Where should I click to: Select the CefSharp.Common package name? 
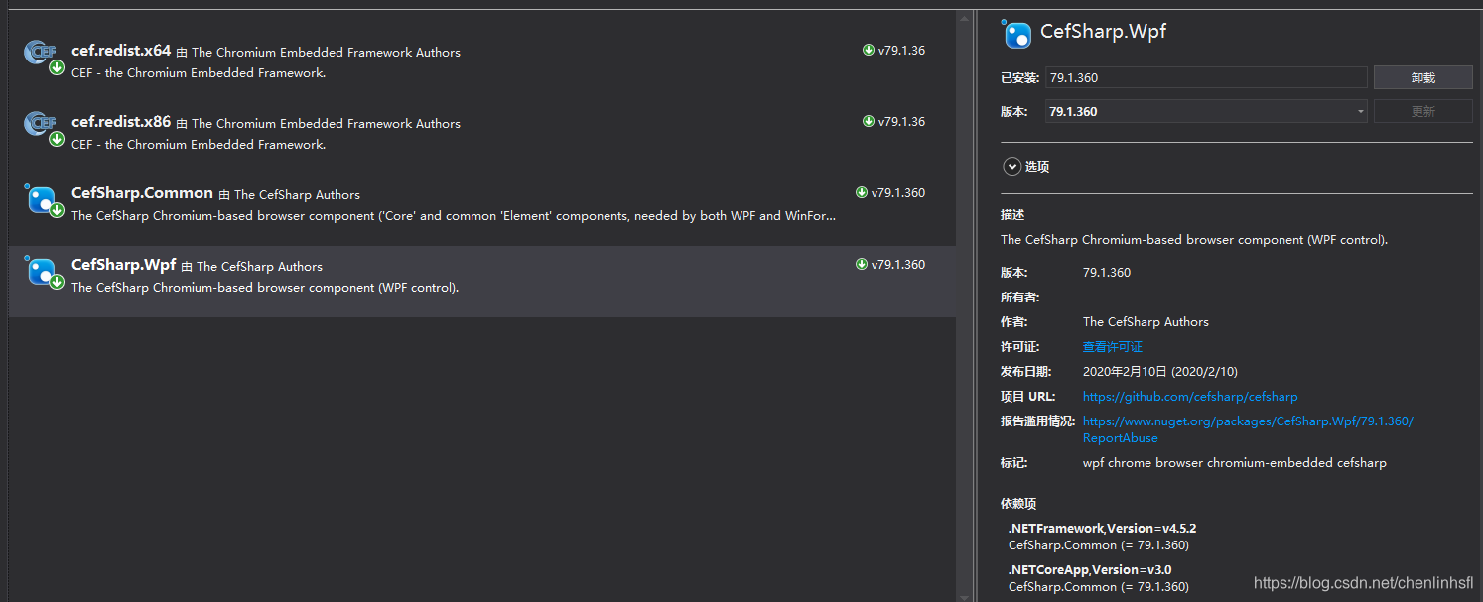tap(142, 193)
